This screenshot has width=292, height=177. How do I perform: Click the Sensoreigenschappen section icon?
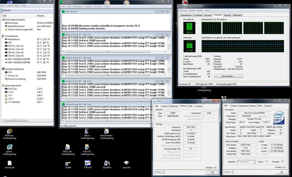(x=3, y=20)
